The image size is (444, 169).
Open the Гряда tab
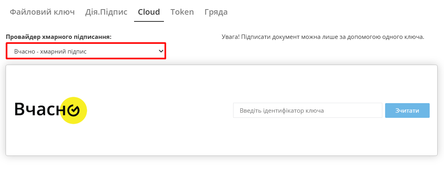(216, 12)
